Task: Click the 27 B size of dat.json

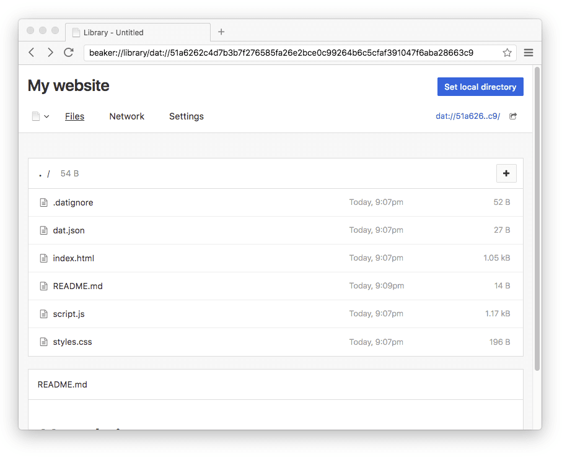Action: point(502,230)
